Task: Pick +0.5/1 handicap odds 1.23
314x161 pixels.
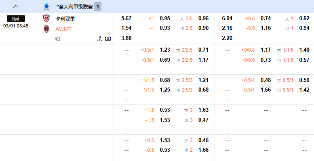Action: [x=165, y=50]
